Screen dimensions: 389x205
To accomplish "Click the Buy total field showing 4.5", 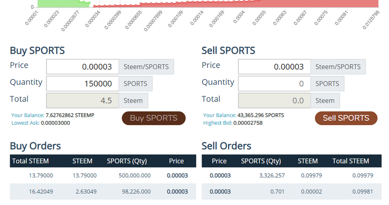I will pos(83,100).
